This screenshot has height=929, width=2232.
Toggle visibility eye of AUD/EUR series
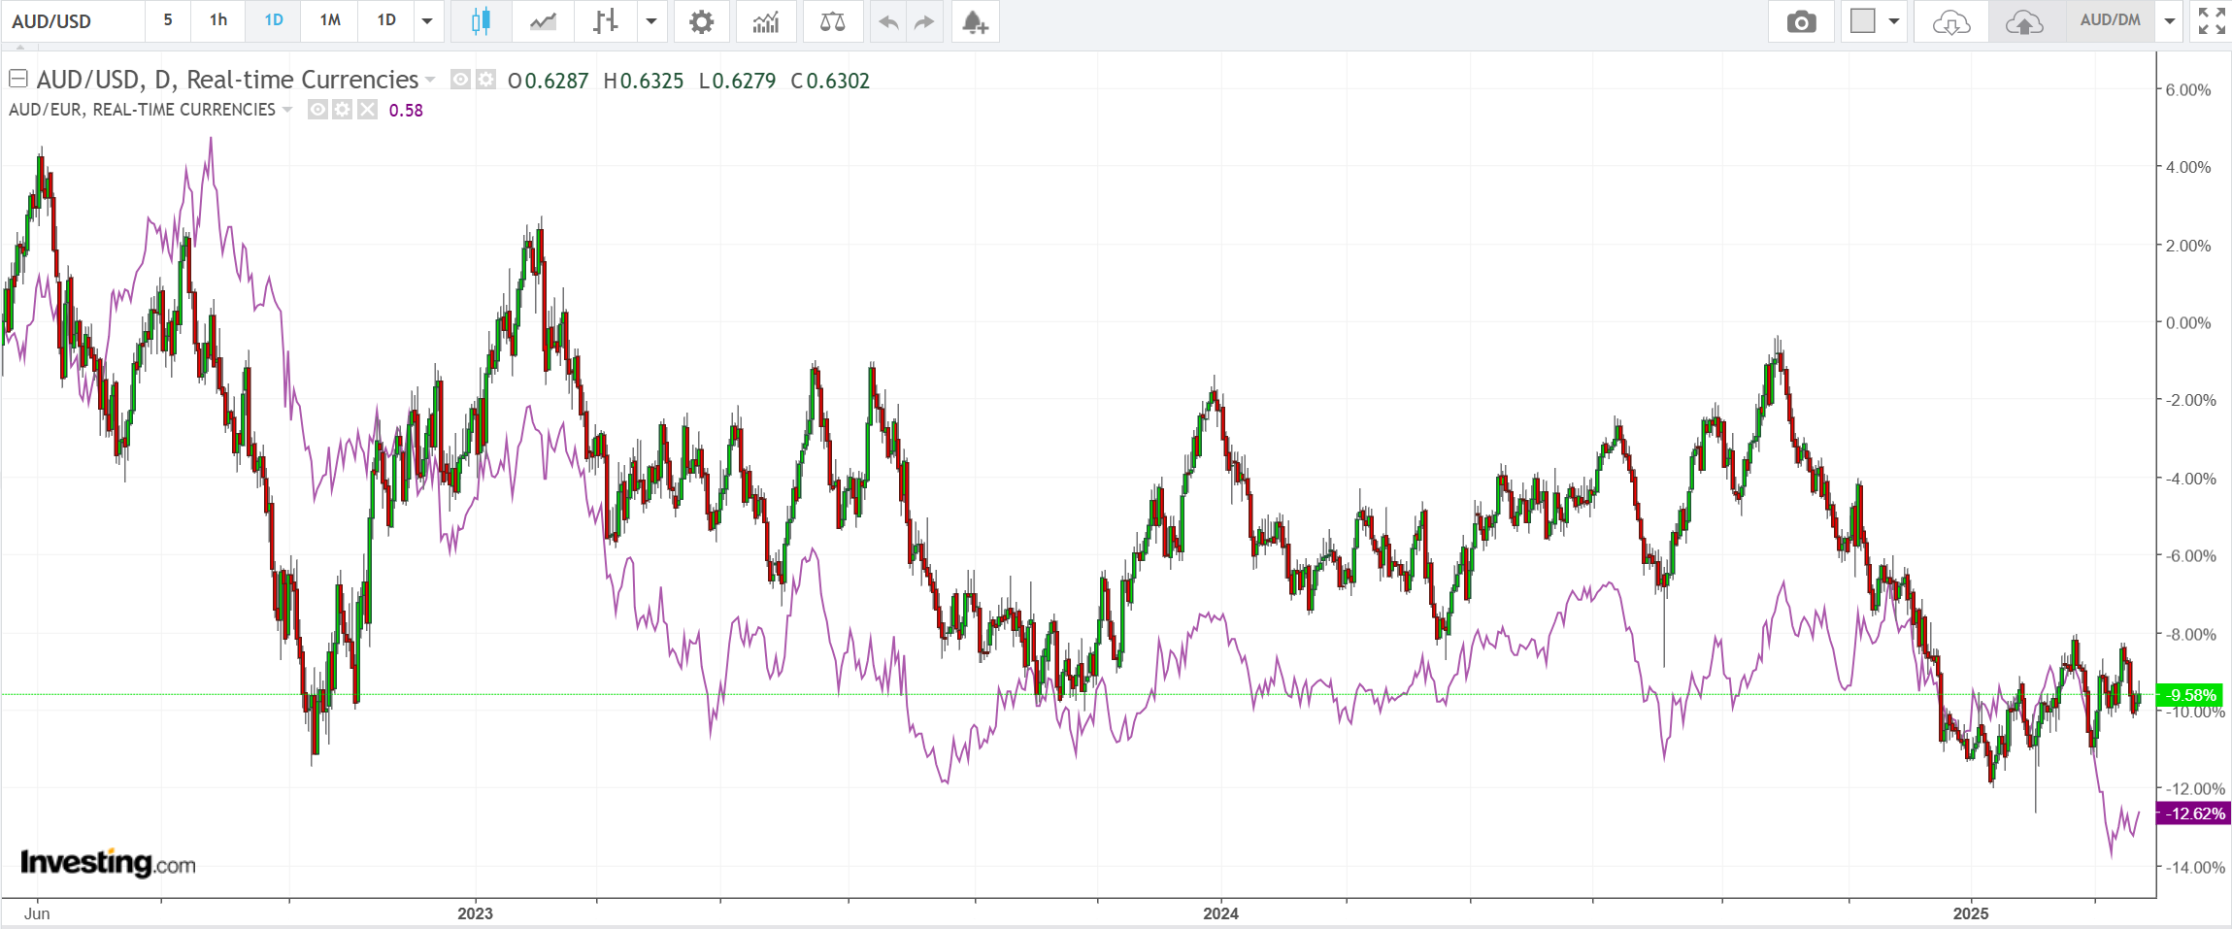point(317,110)
